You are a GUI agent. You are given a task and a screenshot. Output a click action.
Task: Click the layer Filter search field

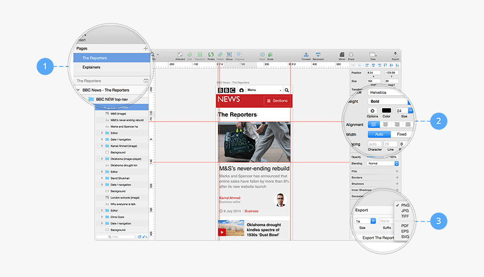click(115, 237)
